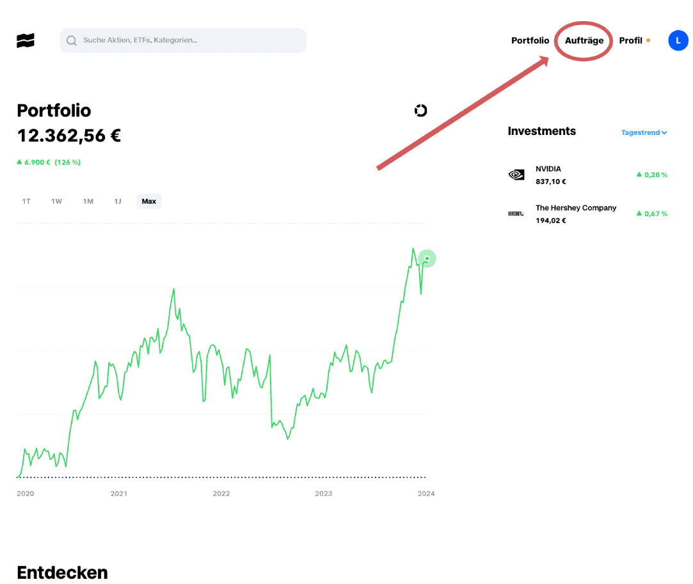Open the Profil menu item
Screen dimensions: 693x584
[x=630, y=40]
